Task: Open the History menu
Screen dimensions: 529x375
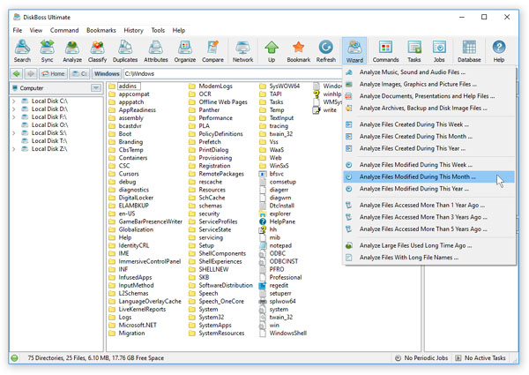Action: 133,30
